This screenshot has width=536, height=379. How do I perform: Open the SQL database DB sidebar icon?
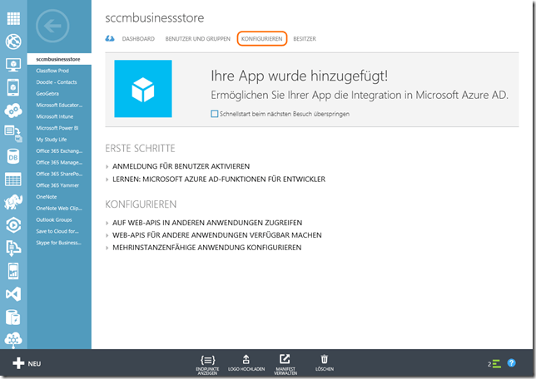(x=13, y=156)
